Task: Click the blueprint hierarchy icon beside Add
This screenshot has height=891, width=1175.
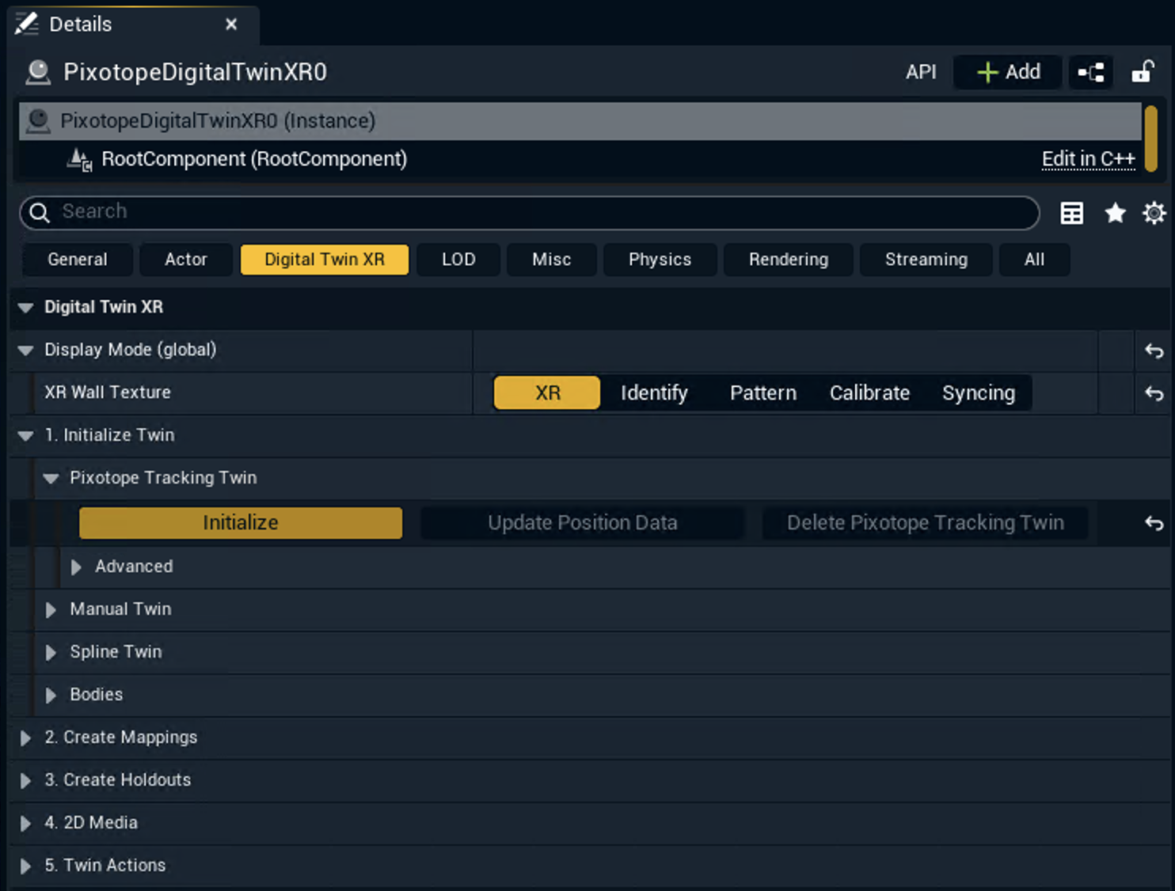Action: pyautogui.click(x=1090, y=72)
